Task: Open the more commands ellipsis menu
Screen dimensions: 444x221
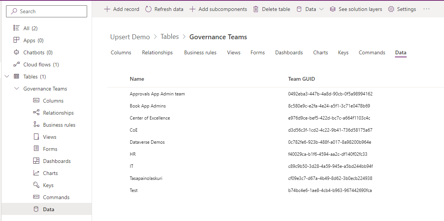Action: tap(426, 9)
